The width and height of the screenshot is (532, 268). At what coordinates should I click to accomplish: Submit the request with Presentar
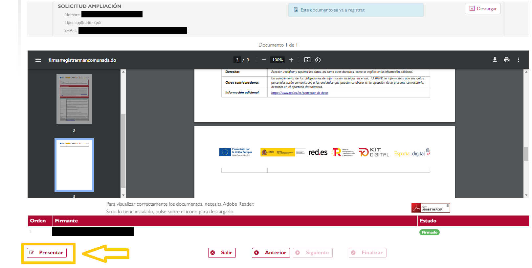pos(47,253)
